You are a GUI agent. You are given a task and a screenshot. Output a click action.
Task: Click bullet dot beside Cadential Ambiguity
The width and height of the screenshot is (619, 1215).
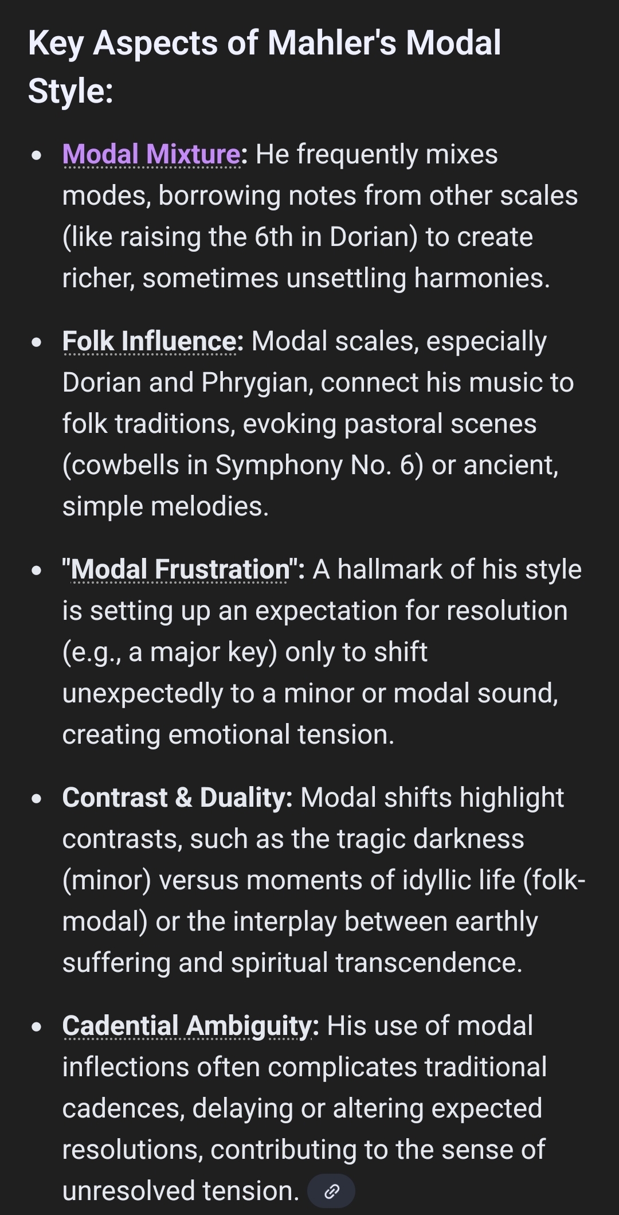(x=37, y=1027)
